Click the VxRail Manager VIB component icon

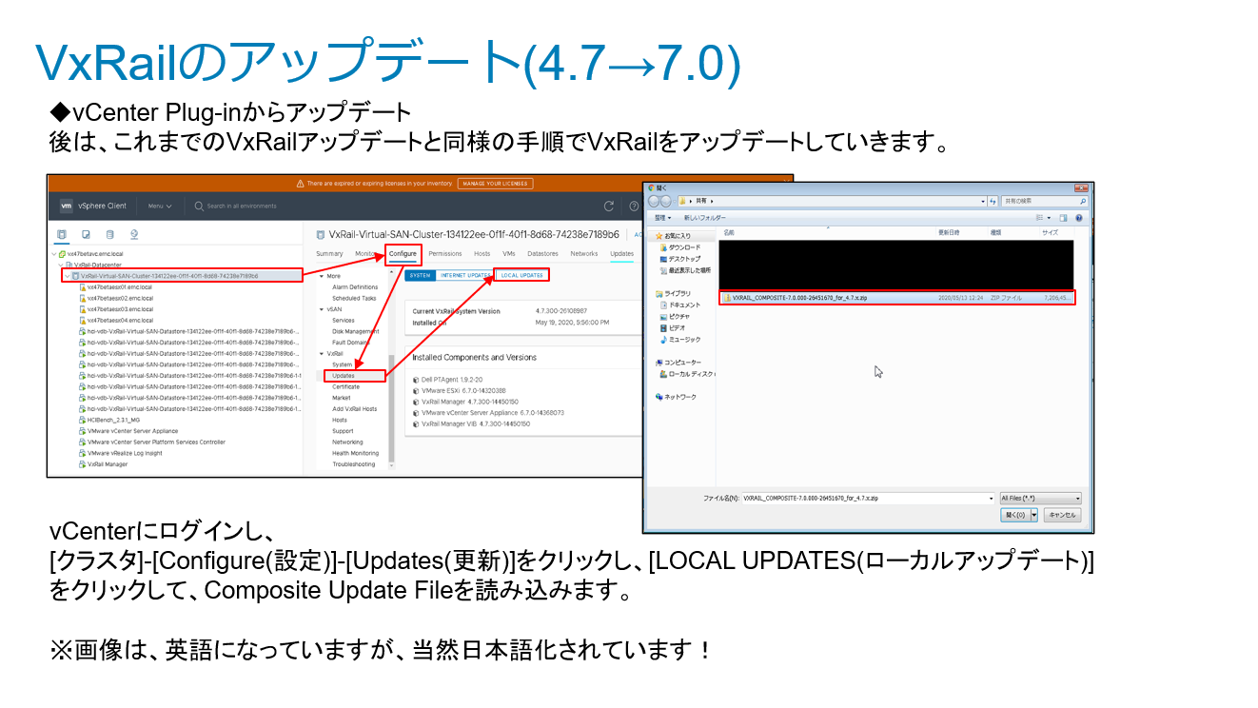416,424
